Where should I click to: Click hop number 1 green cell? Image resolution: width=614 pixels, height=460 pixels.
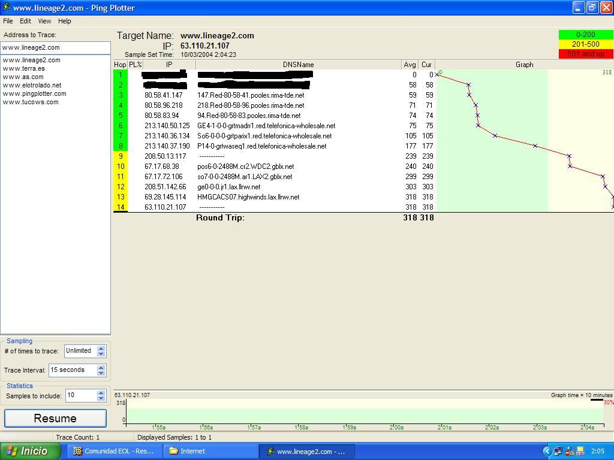point(121,75)
